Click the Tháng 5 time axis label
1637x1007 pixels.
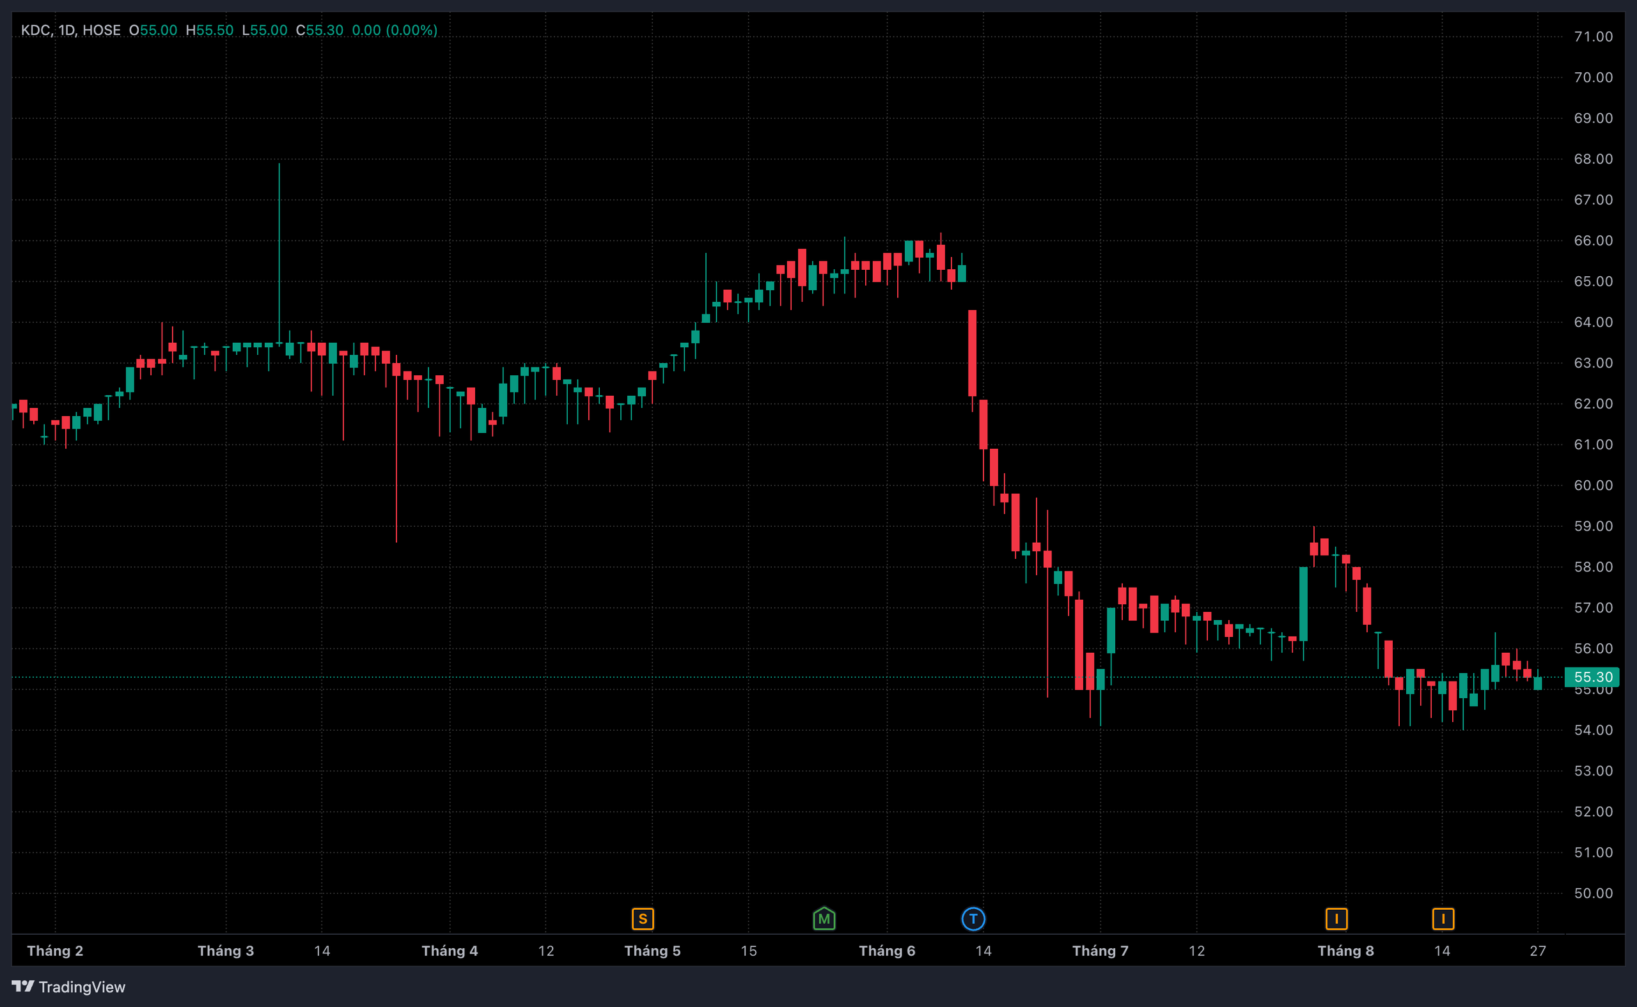point(652,950)
